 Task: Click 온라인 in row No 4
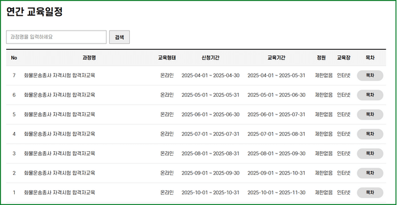[167, 134]
